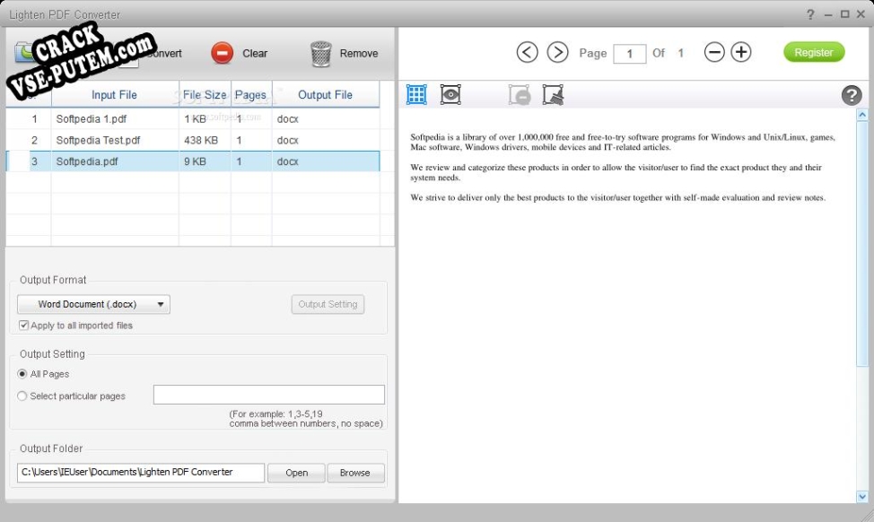
Task: Click the Remove text label
Action: (x=359, y=54)
